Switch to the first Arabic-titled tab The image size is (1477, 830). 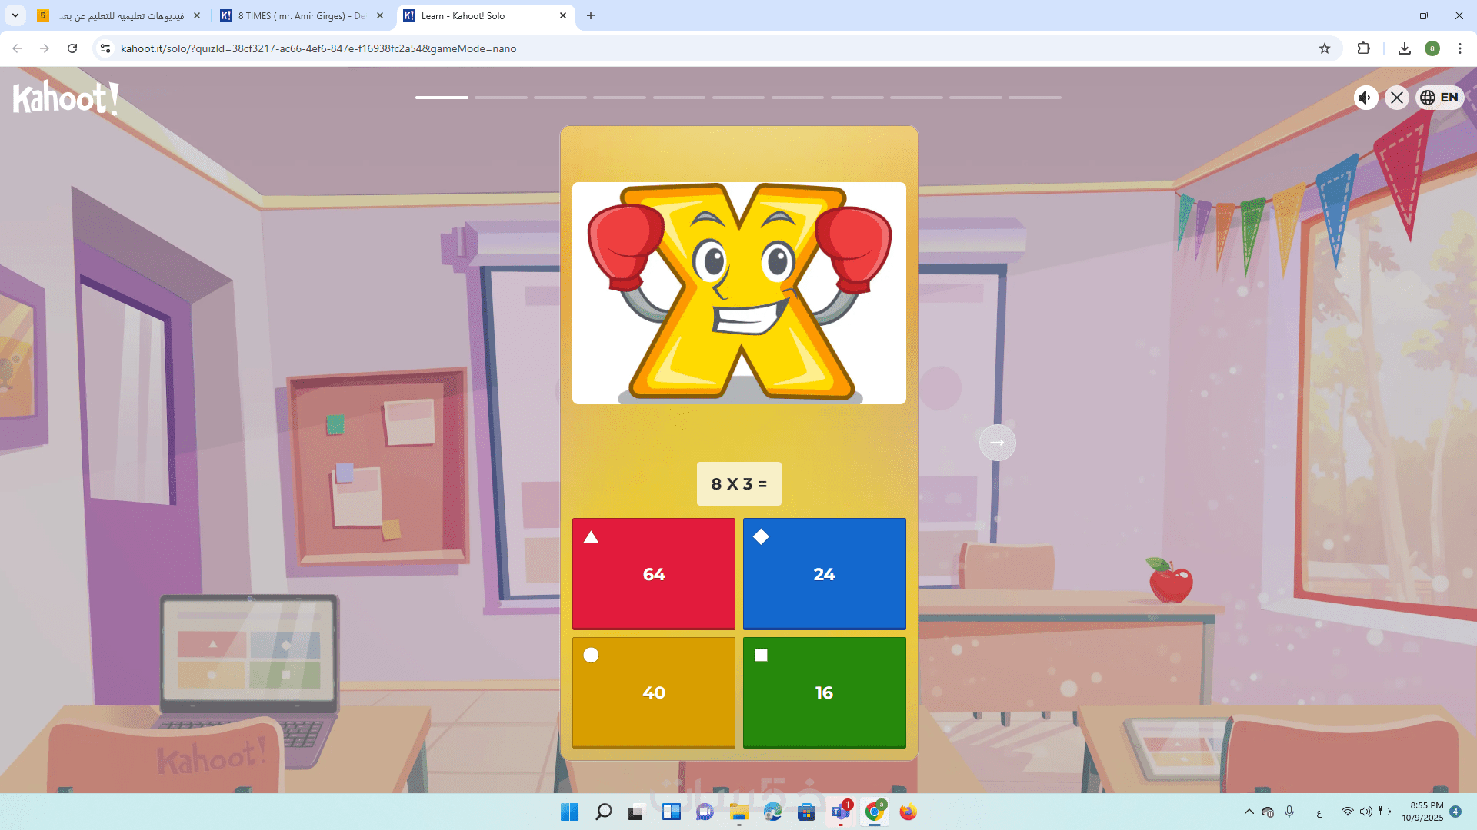119,15
